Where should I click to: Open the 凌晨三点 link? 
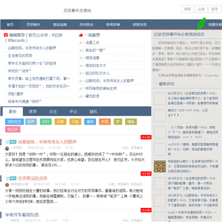[92, 43]
